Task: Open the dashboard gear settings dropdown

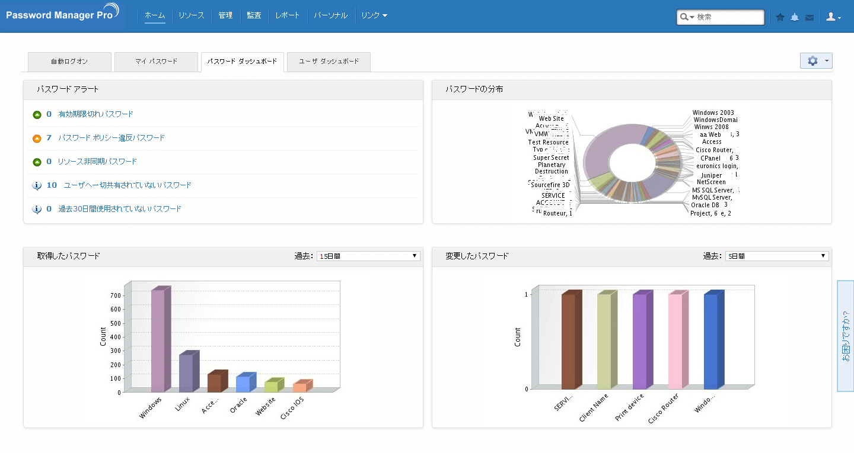Action: click(816, 61)
